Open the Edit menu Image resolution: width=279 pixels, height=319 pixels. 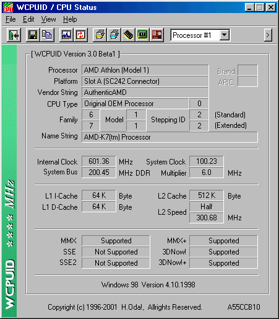tap(28, 19)
